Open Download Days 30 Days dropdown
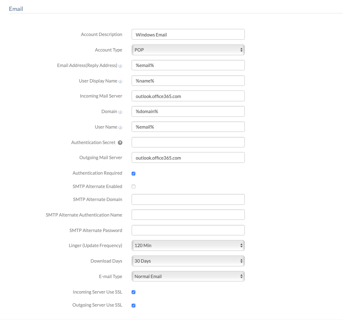 click(188, 261)
